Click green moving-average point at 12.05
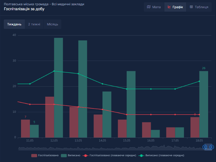 [x=54, y=71]
